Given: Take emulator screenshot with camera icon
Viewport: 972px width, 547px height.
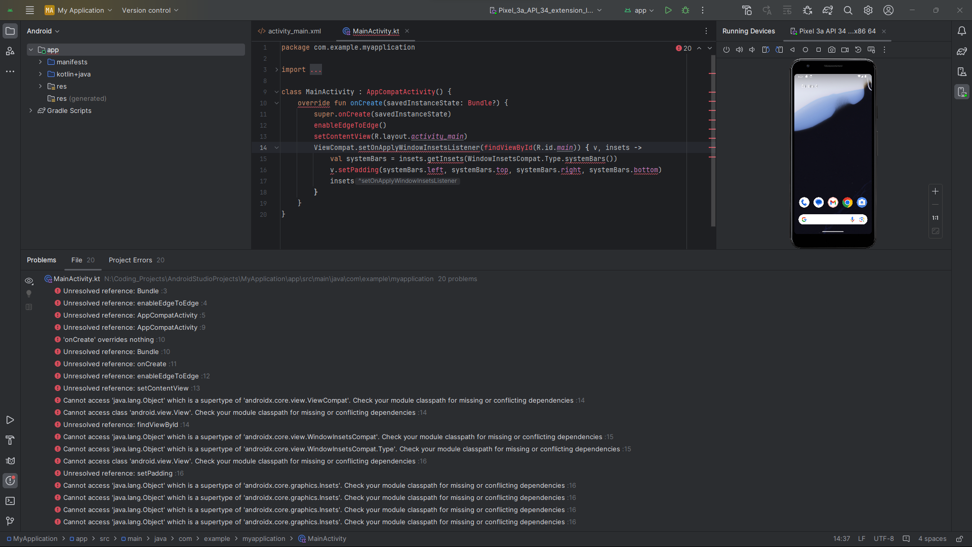Looking at the screenshot, I should coord(831,50).
